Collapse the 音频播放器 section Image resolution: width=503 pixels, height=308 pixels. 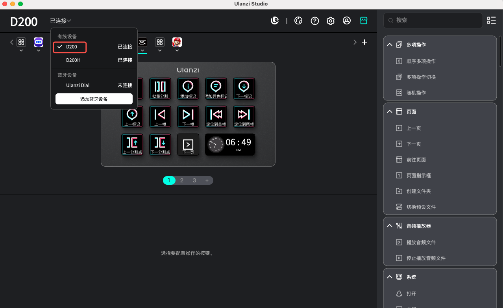390,226
